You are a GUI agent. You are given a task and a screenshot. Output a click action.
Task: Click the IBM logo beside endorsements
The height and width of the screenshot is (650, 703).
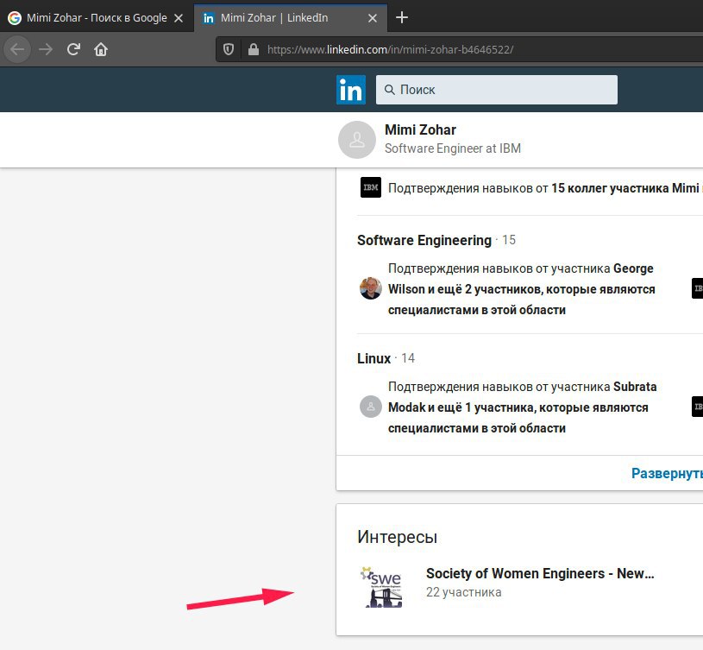coord(371,187)
